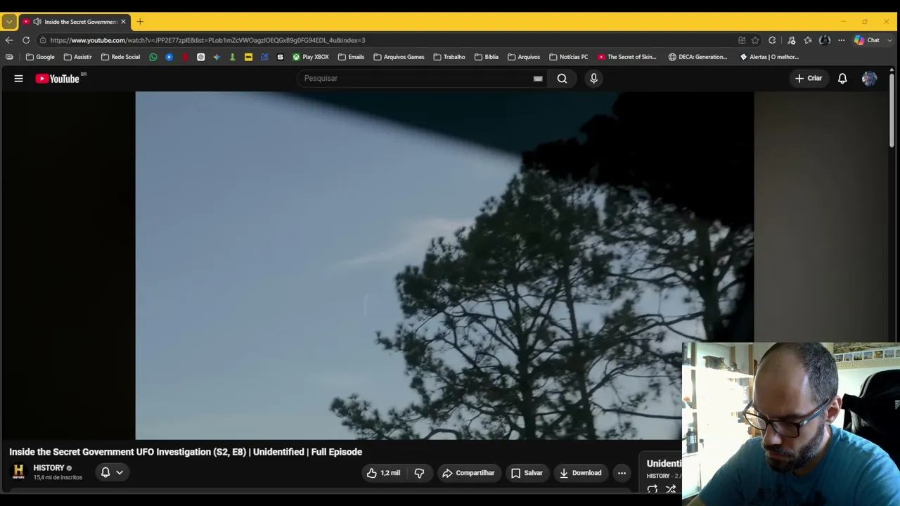Image resolution: width=900 pixels, height=506 pixels.
Task: Save video with the Salvar button
Action: [x=527, y=473]
